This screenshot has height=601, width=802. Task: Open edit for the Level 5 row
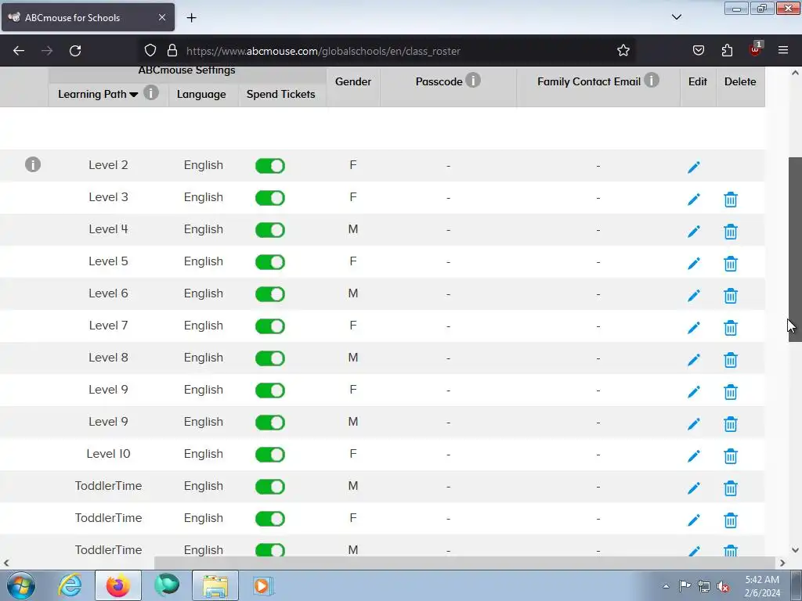pos(694,263)
